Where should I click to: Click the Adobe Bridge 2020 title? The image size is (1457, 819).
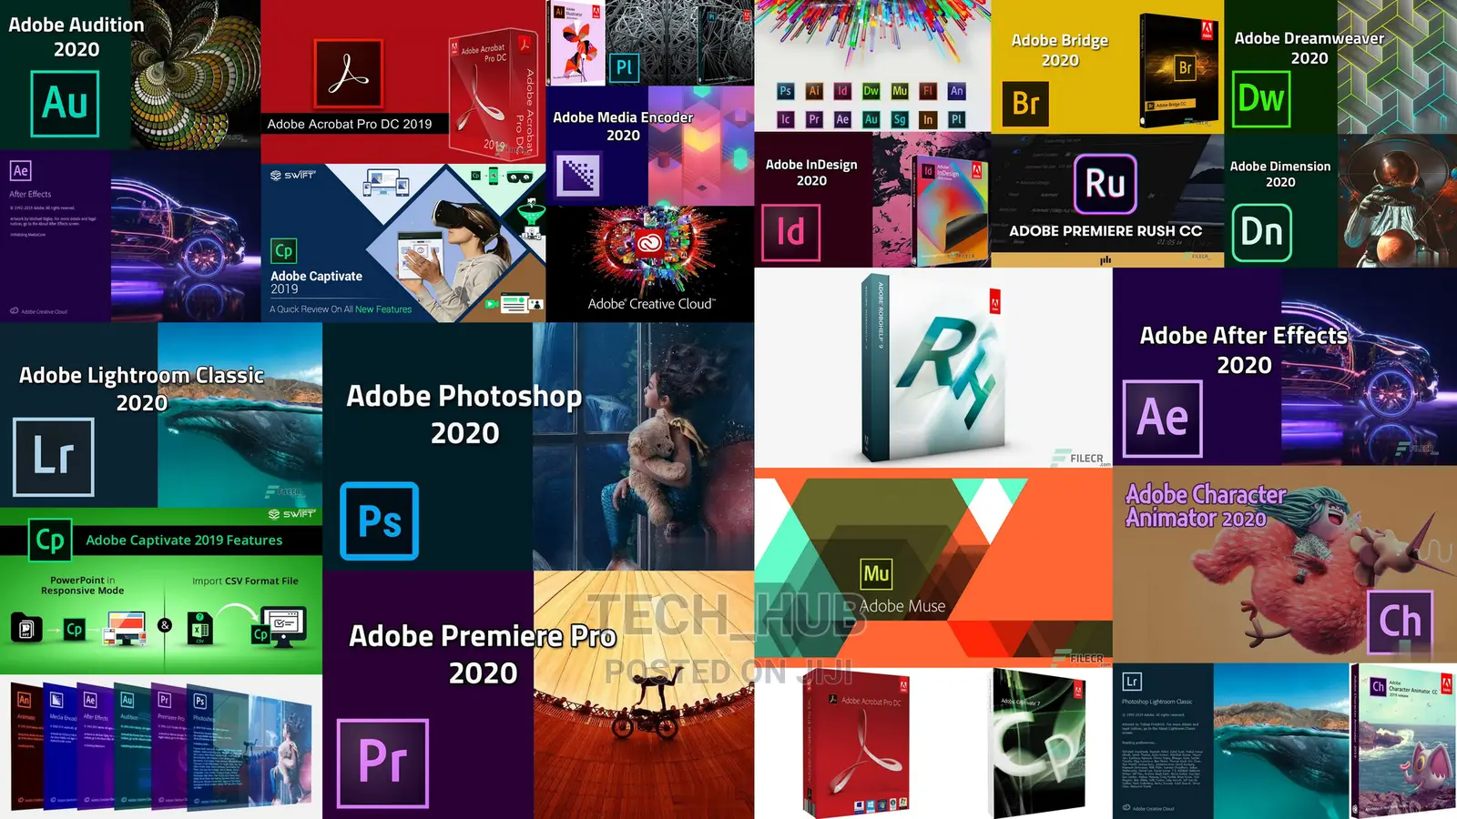(x=1060, y=50)
